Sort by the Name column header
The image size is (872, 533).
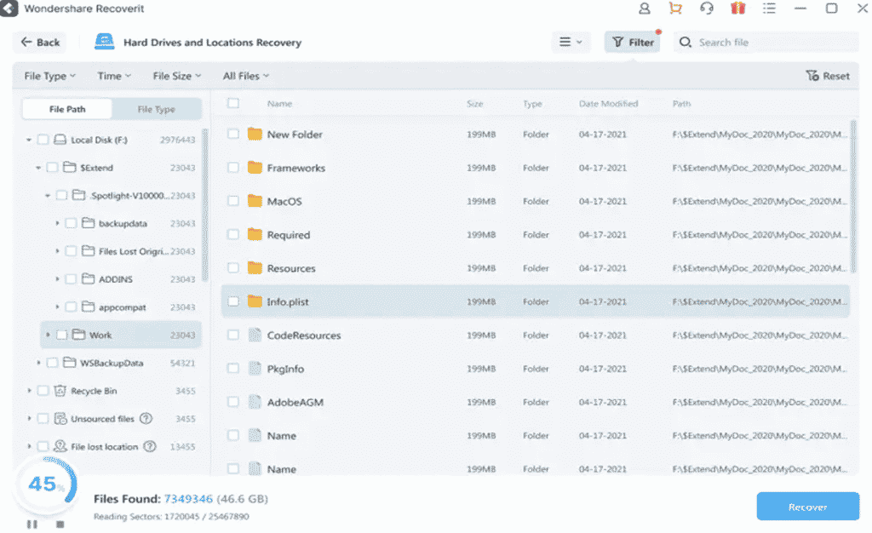tap(279, 103)
